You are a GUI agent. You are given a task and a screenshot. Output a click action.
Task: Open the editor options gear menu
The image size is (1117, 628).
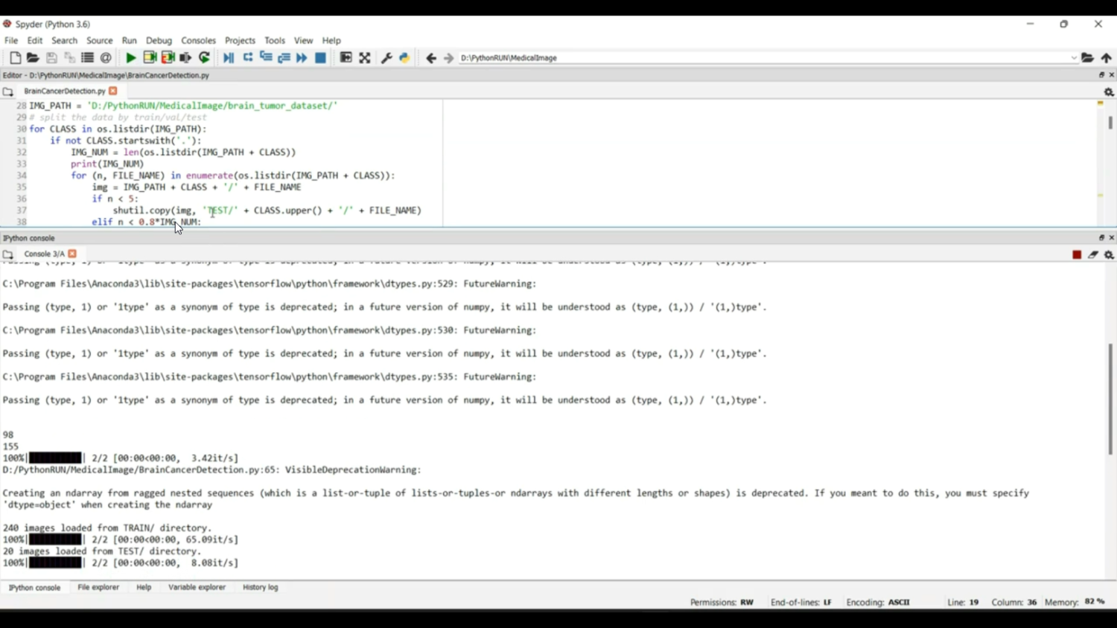(1109, 92)
